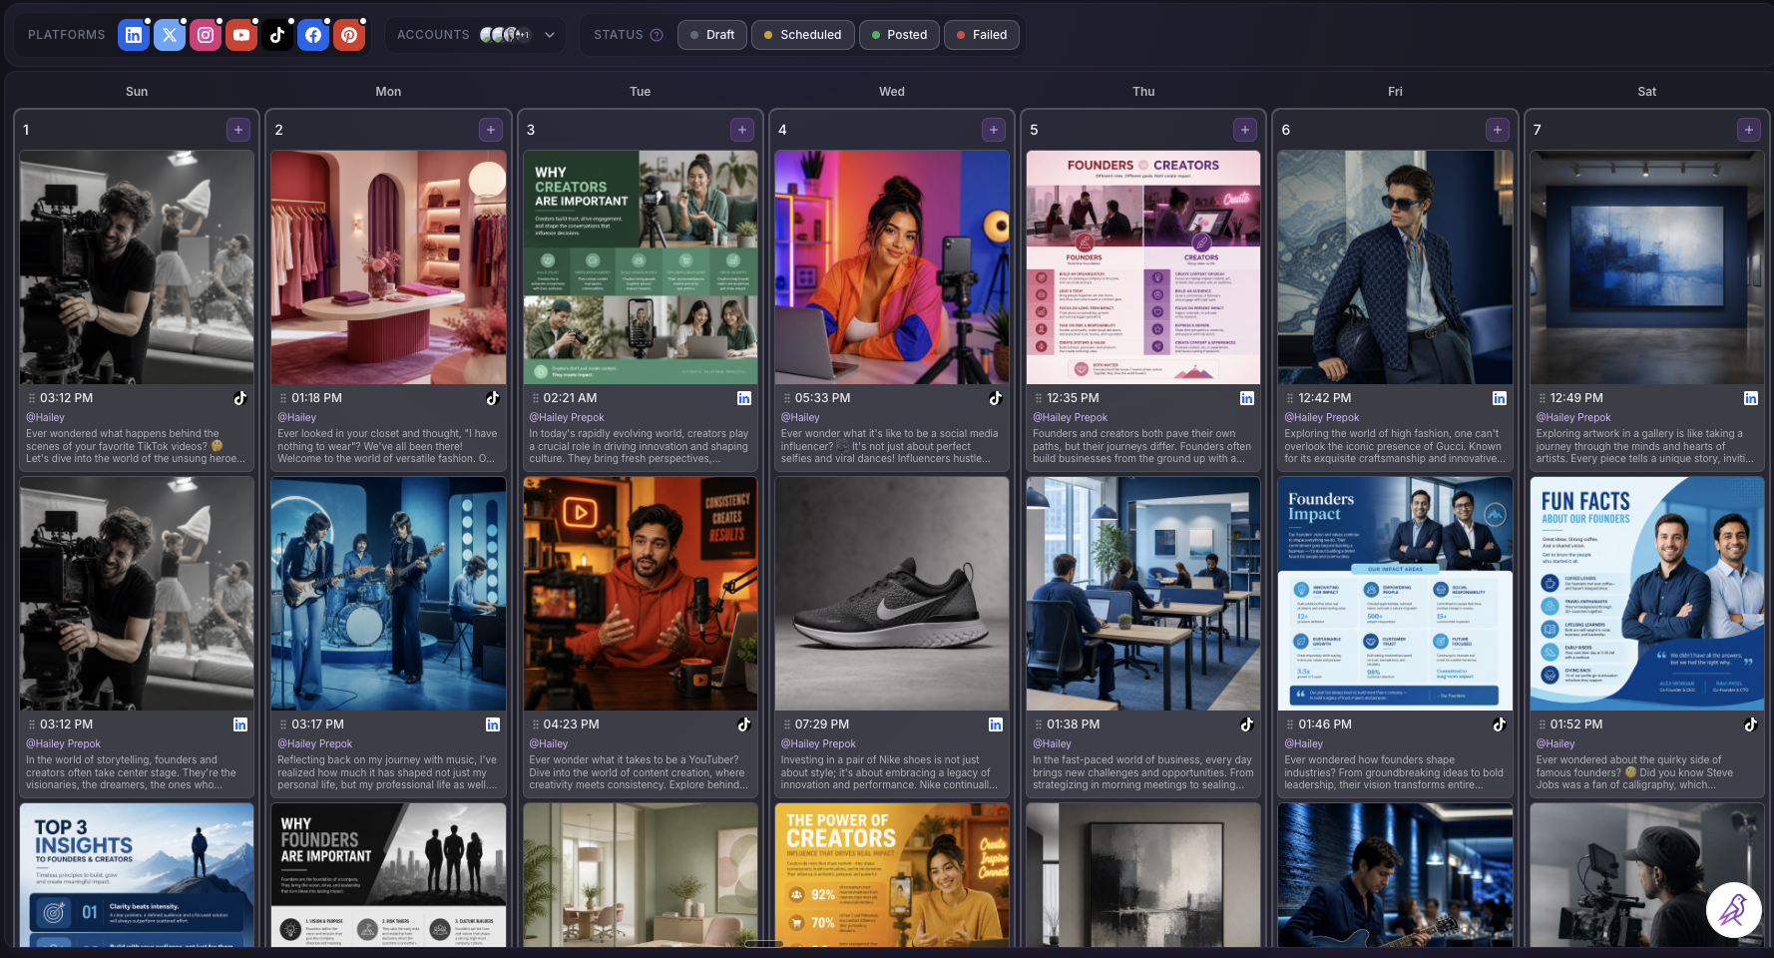
Task: Add a post to Sunday the 1st
Action: (238, 130)
